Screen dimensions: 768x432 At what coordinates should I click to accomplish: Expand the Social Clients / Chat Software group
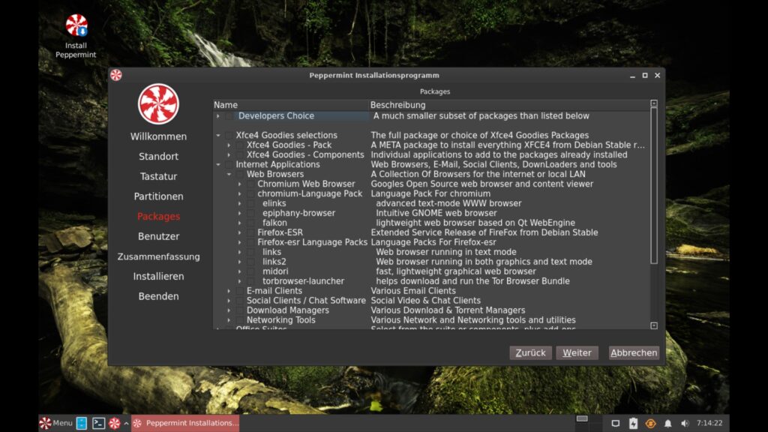tap(229, 301)
